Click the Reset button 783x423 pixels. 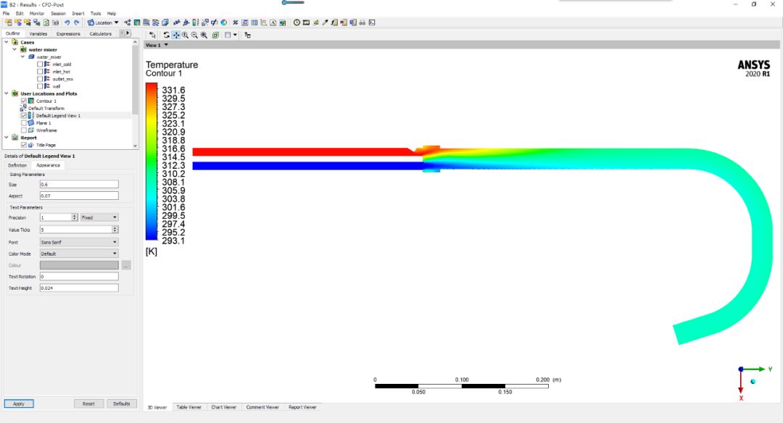pyautogui.click(x=89, y=403)
